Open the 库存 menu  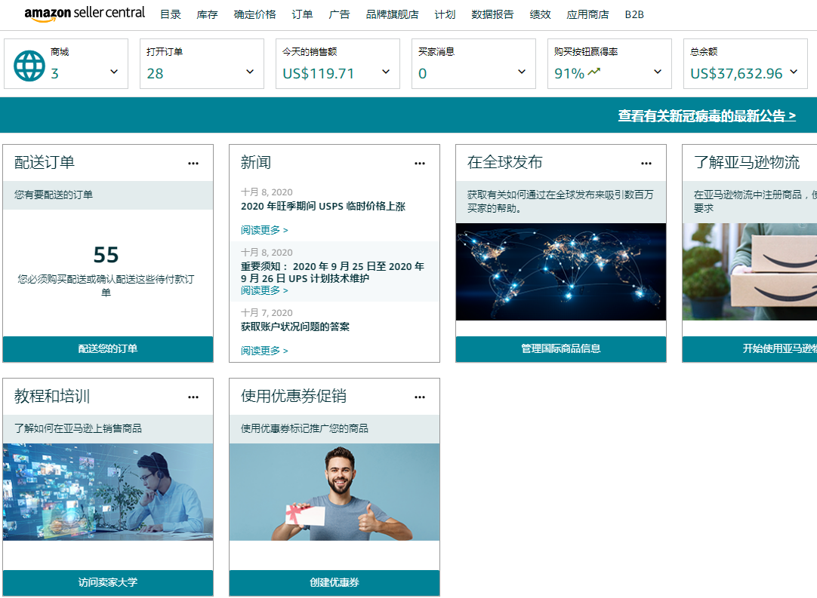pyautogui.click(x=207, y=14)
